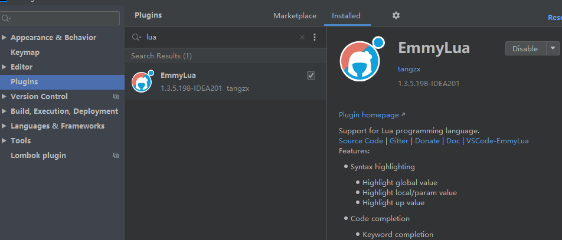Select Keymap in settings tree
This screenshot has height=240, width=562.
tap(25, 52)
